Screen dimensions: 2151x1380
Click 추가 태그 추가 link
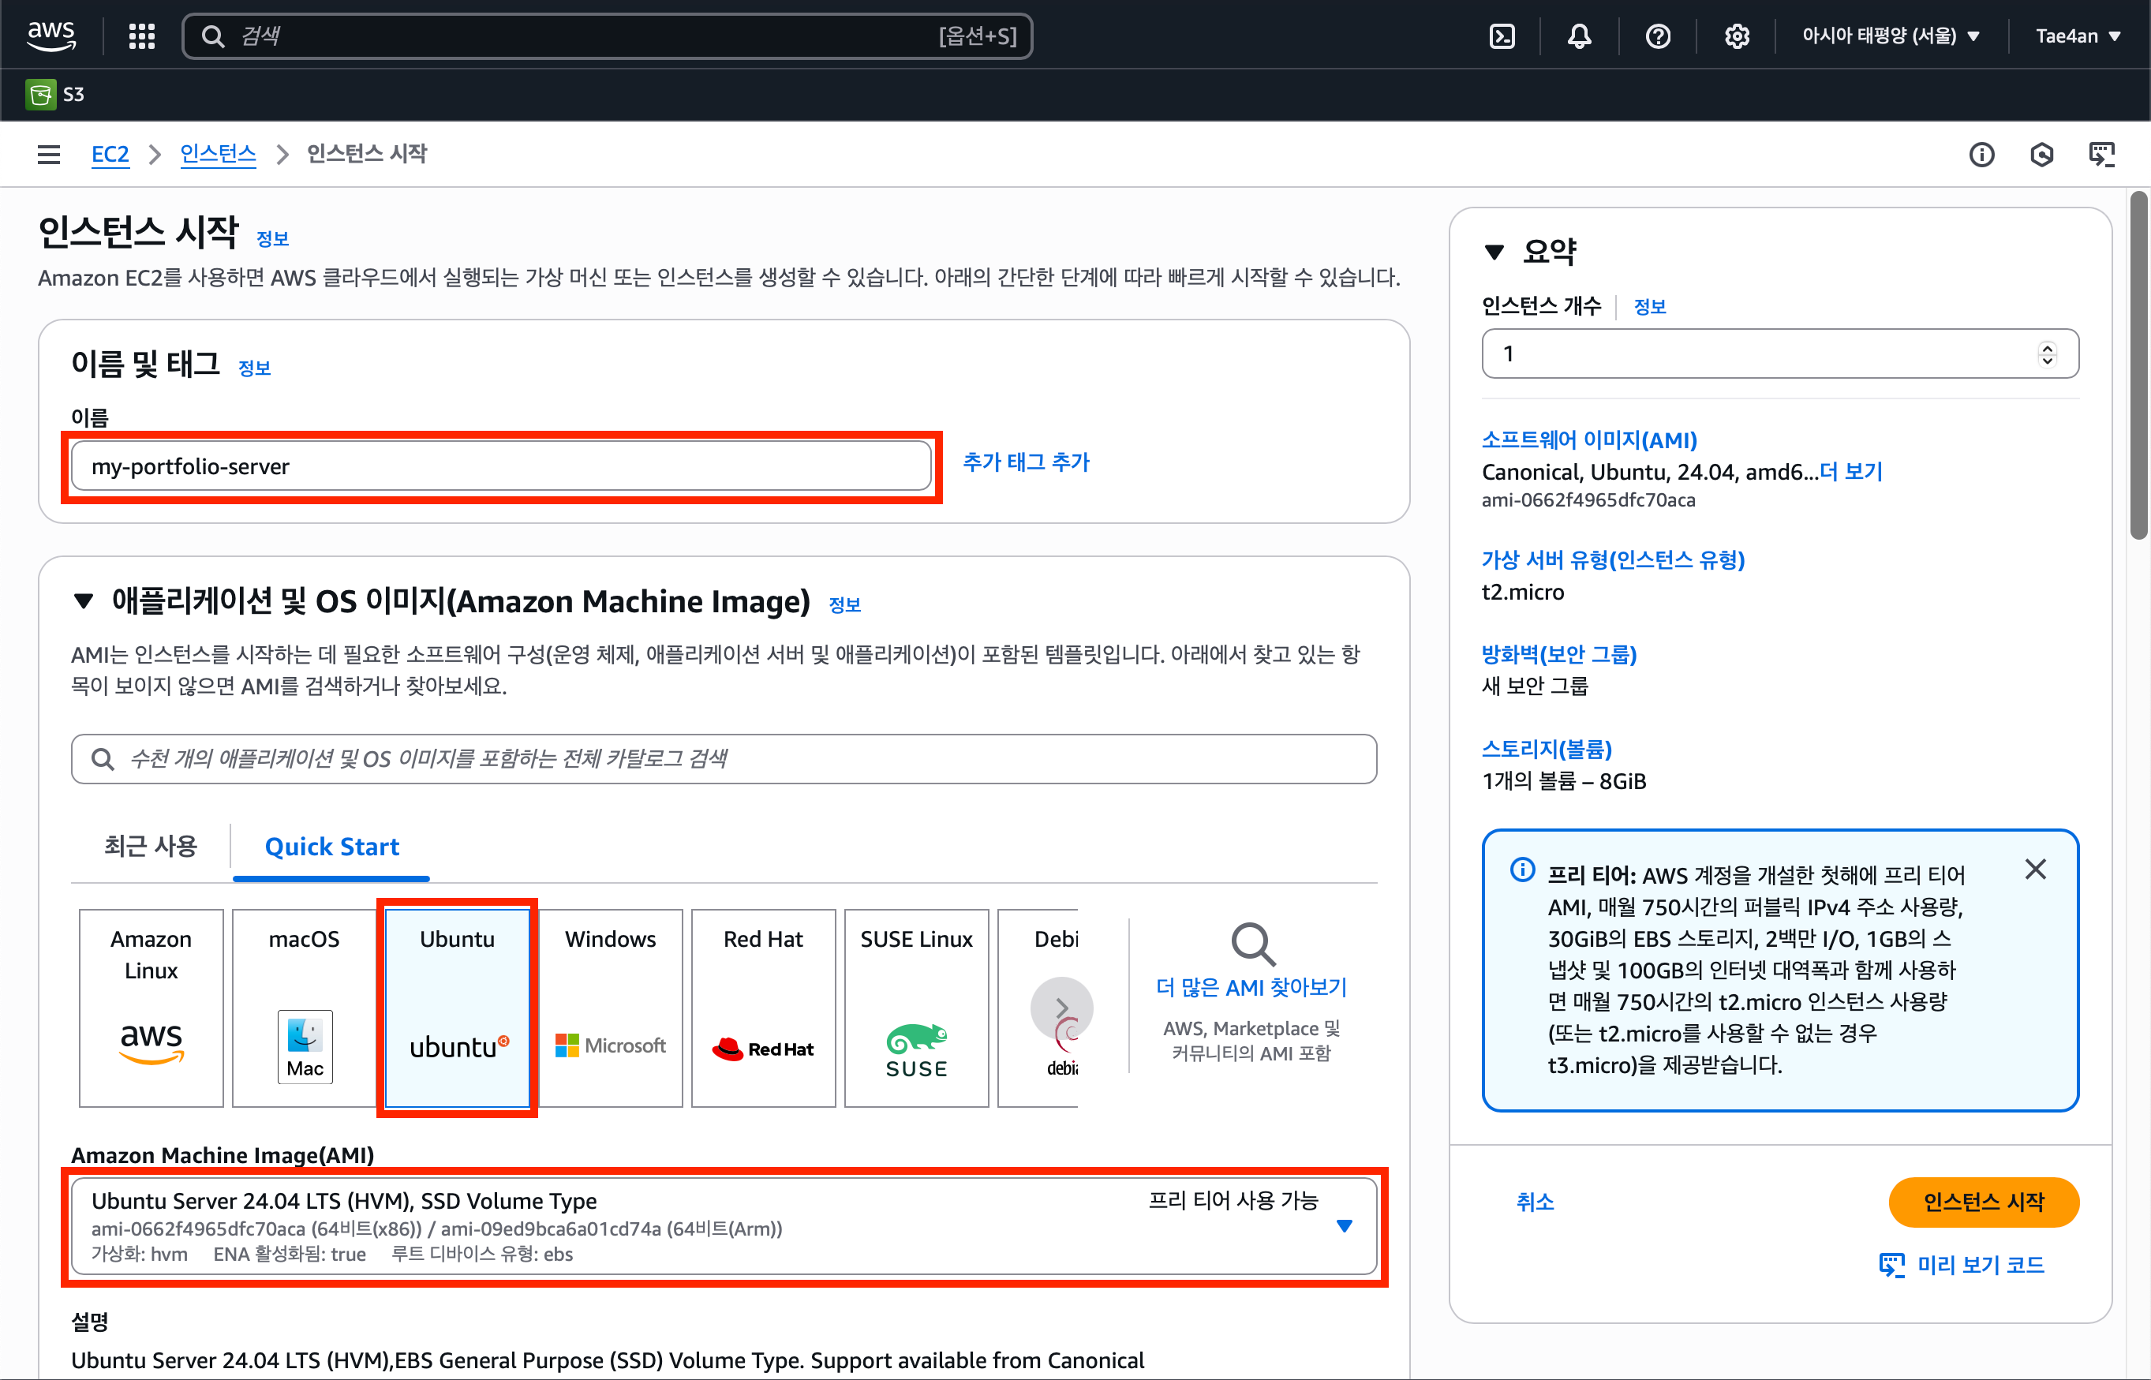point(1026,462)
